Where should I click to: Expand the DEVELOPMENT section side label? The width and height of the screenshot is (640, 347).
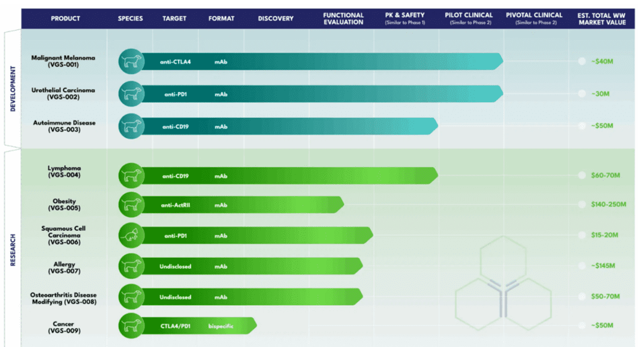click(x=13, y=87)
